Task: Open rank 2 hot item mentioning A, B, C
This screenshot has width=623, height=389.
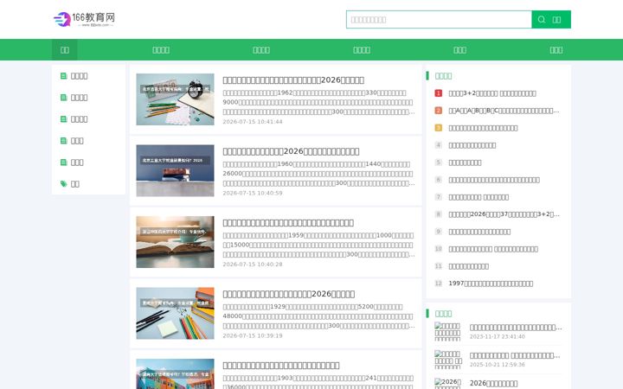Action: coord(504,111)
